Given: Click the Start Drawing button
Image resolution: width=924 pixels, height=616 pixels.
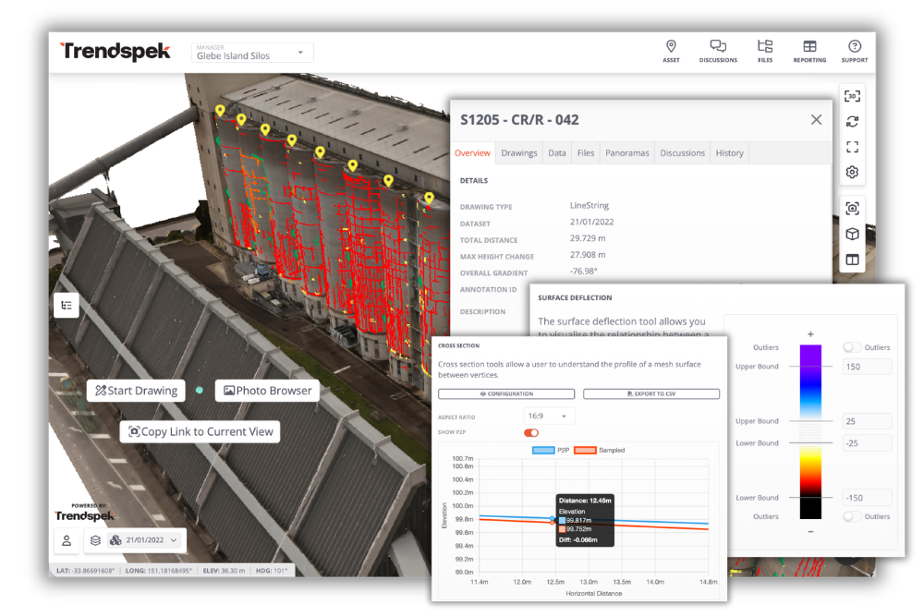Looking at the screenshot, I should pos(136,391).
